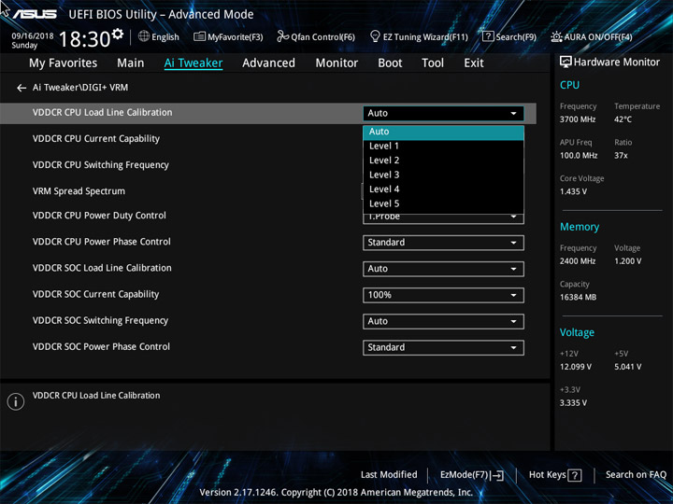Click the 09/16/2018 Sunday date

pyautogui.click(x=33, y=41)
